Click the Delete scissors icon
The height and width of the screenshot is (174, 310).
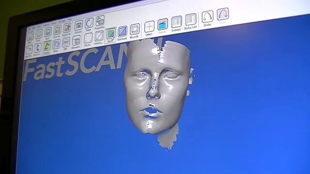[x=163, y=24]
